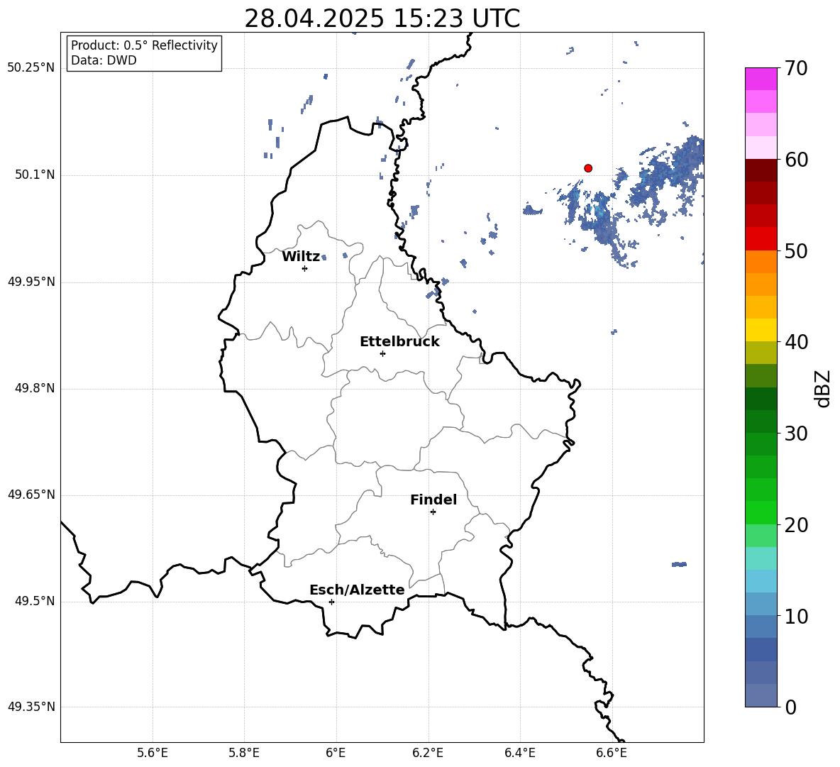
Task: Select the Esch/Alzette city label
Action: point(357,590)
